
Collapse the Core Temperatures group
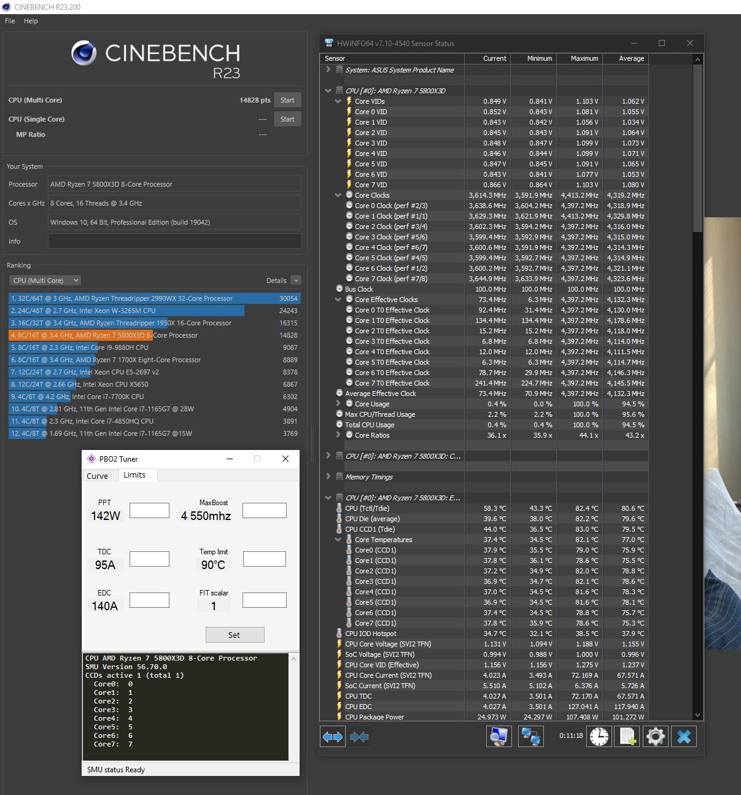tap(338, 540)
